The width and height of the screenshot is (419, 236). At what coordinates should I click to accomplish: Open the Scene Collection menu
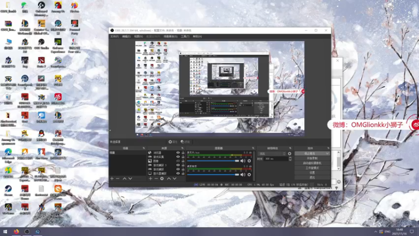coord(171,36)
